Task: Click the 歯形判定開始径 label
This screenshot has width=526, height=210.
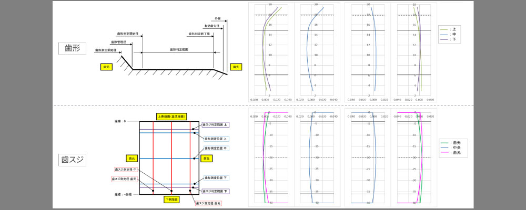Action: (127, 34)
